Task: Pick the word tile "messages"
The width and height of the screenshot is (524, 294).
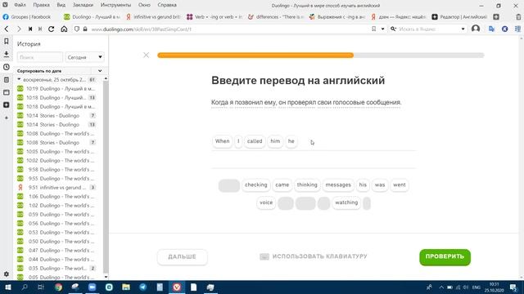Action: pyautogui.click(x=338, y=185)
